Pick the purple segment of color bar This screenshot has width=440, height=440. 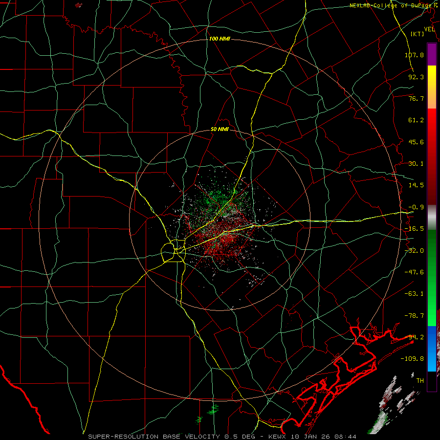(x=432, y=54)
